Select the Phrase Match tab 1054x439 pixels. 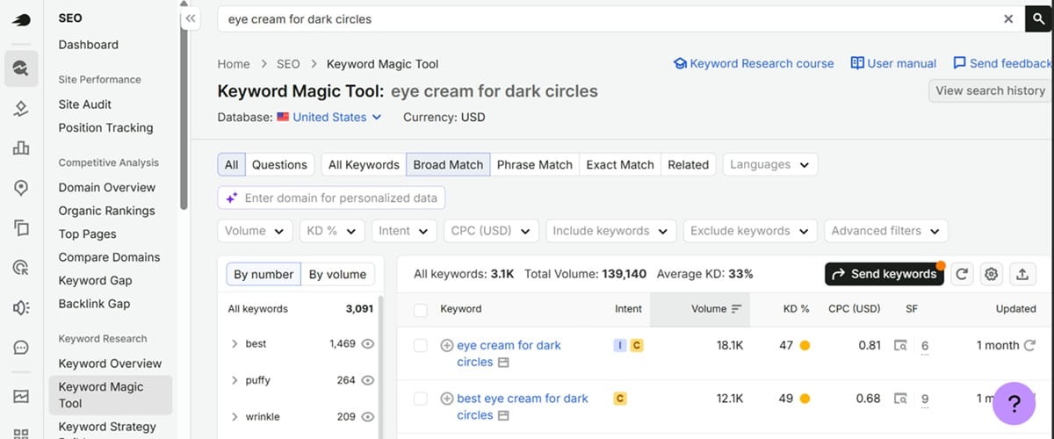point(534,164)
